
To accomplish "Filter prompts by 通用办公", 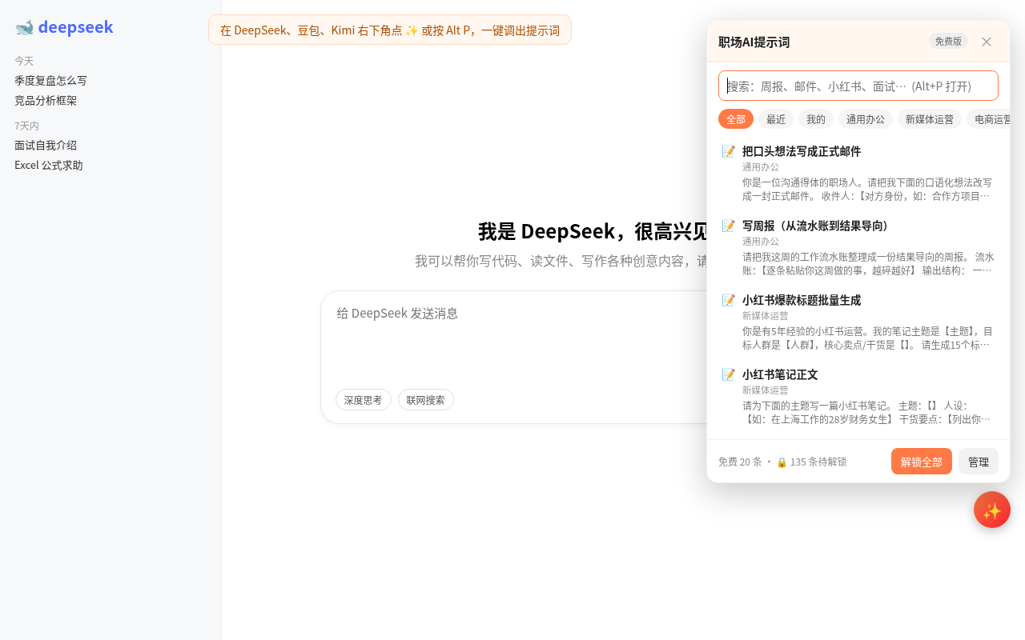I will click(x=866, y=119).
